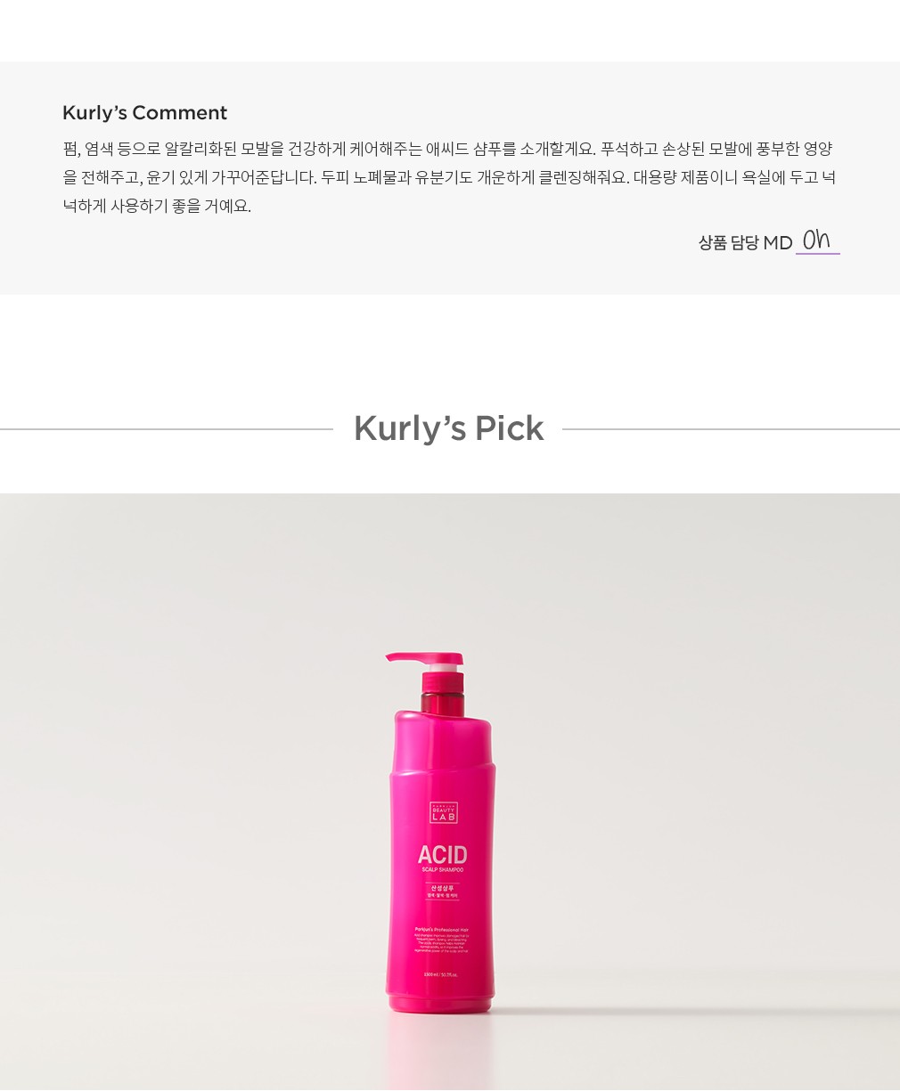Click the dark pink bottle cap neck
Image resolution: width=900 pixels, height=1091 pixels.
pos(442,691)
